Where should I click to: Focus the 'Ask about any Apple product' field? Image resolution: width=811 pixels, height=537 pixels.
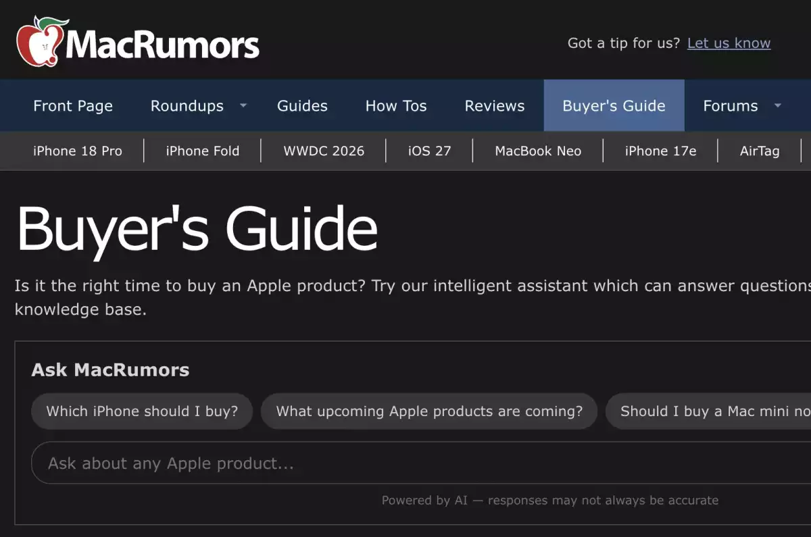421,463
